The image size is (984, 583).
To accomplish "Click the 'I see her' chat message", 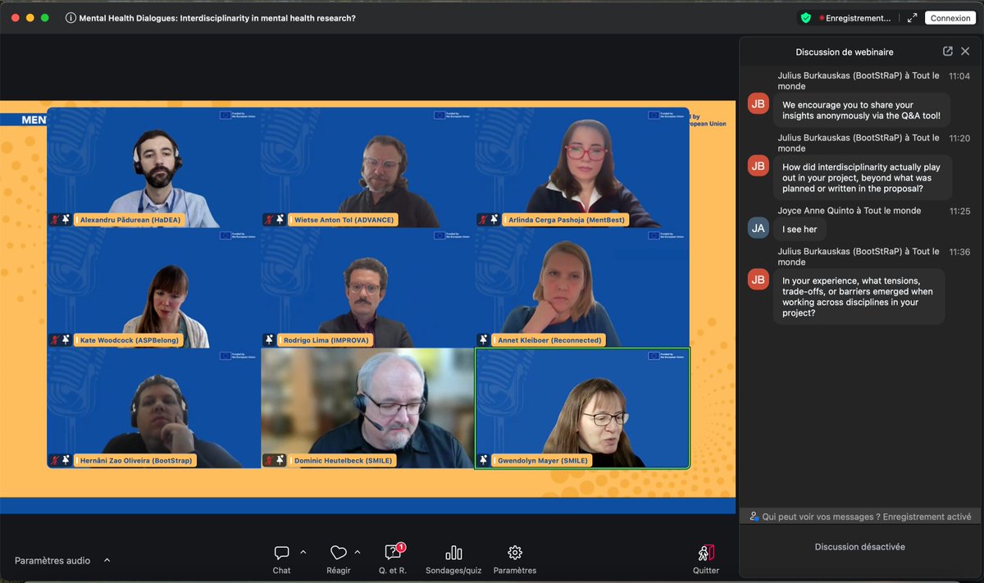I will tap(799, 229).
